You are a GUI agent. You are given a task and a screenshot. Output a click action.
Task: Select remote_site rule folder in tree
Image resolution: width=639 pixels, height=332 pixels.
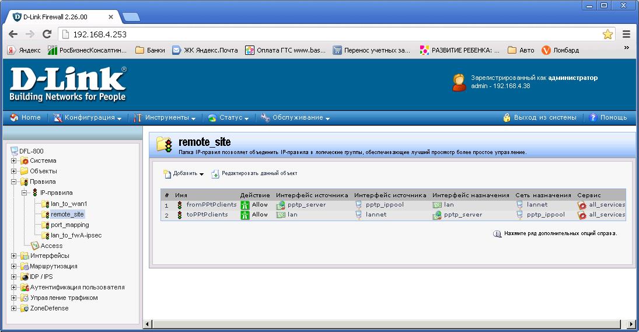67,214
